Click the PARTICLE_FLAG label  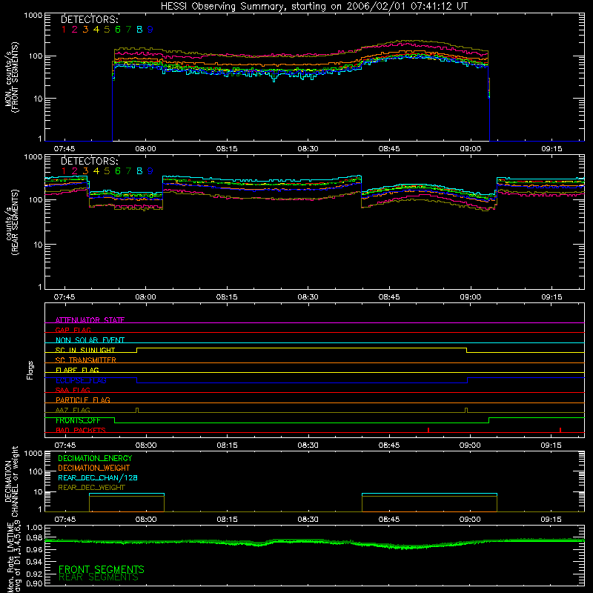(x=83, y=400)
